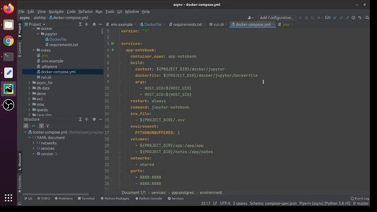
Task: Click UTF-8 encoding in status bar
Action: (225, 203)
